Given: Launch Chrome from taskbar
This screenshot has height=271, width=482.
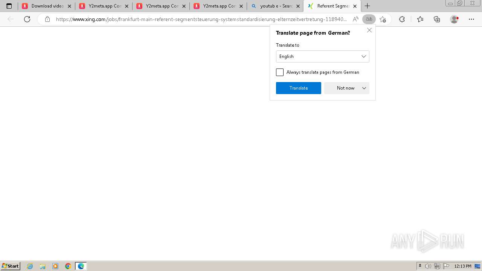Looking at the screenshot, I should (x=68, y=266).
